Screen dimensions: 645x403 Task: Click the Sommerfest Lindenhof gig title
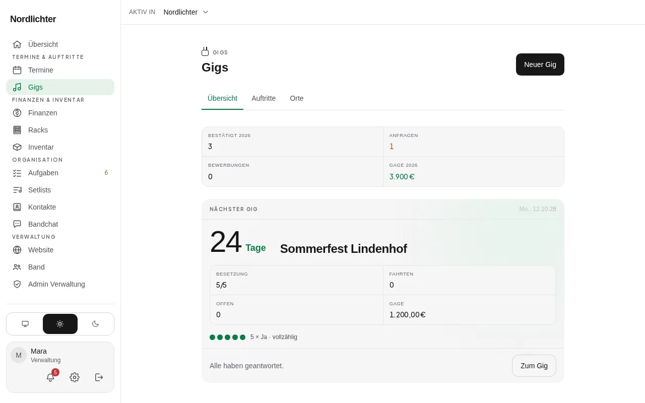pos(344,249)
